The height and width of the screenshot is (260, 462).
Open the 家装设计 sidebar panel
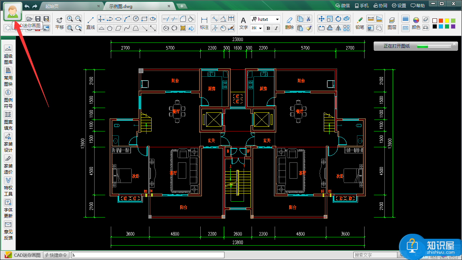click(x=8, y=143)
